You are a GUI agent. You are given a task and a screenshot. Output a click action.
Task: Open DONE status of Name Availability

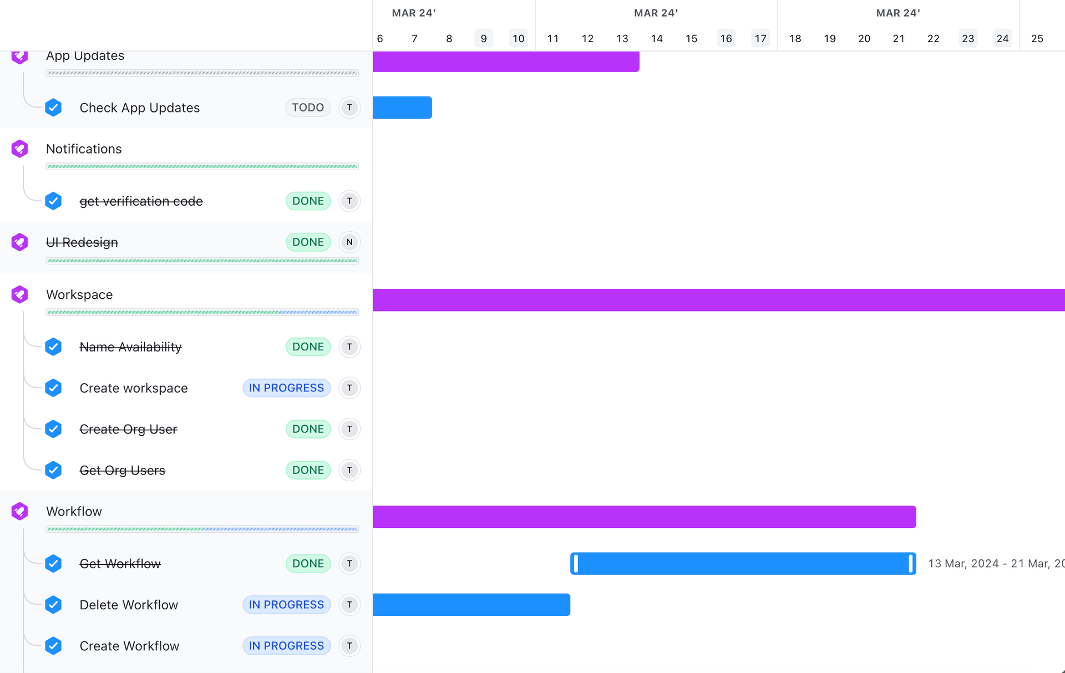point(308,346)
